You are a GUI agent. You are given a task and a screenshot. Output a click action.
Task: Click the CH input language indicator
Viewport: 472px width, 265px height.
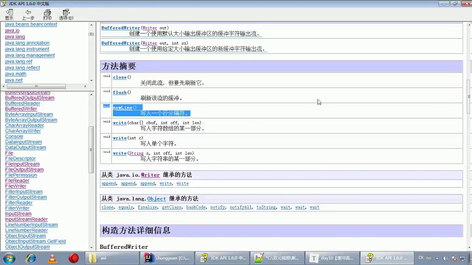421,258
